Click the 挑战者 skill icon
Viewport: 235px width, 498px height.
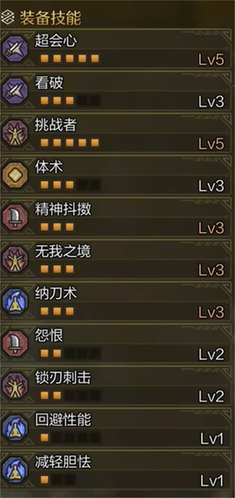click(15, 133)
